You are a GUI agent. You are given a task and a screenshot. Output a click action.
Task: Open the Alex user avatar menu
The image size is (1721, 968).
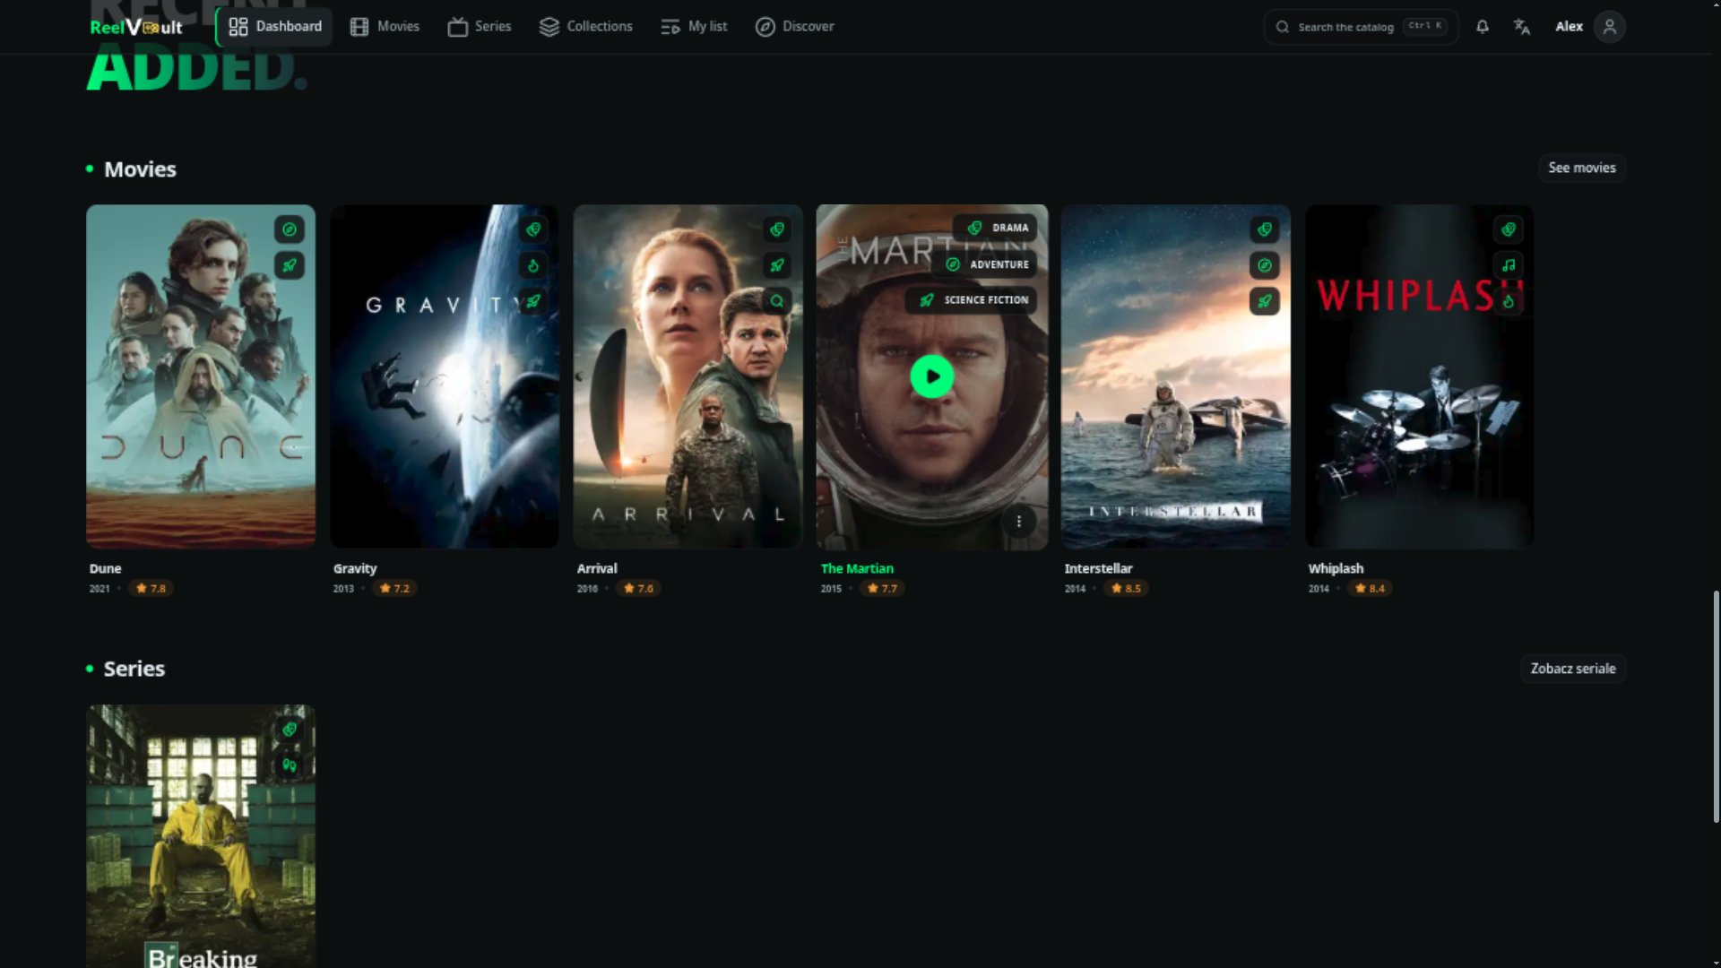1610,27
